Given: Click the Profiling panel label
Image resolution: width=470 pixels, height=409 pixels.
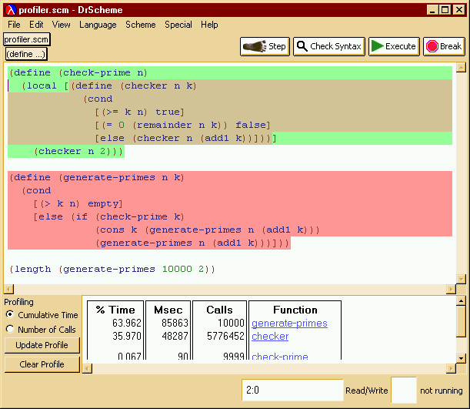Looking at the screenshot, I should pyautogui.click(x=19, y=302).
